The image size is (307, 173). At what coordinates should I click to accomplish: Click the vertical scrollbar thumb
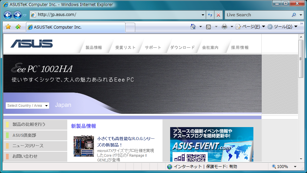[x=301, y=59]
